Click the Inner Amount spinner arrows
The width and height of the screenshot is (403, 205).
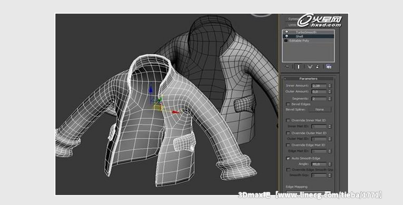[x=330, y=86]
